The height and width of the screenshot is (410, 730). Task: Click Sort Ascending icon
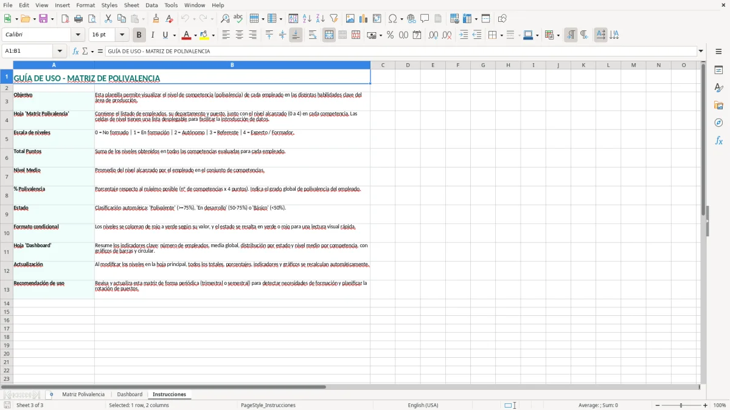click(307, 19)
